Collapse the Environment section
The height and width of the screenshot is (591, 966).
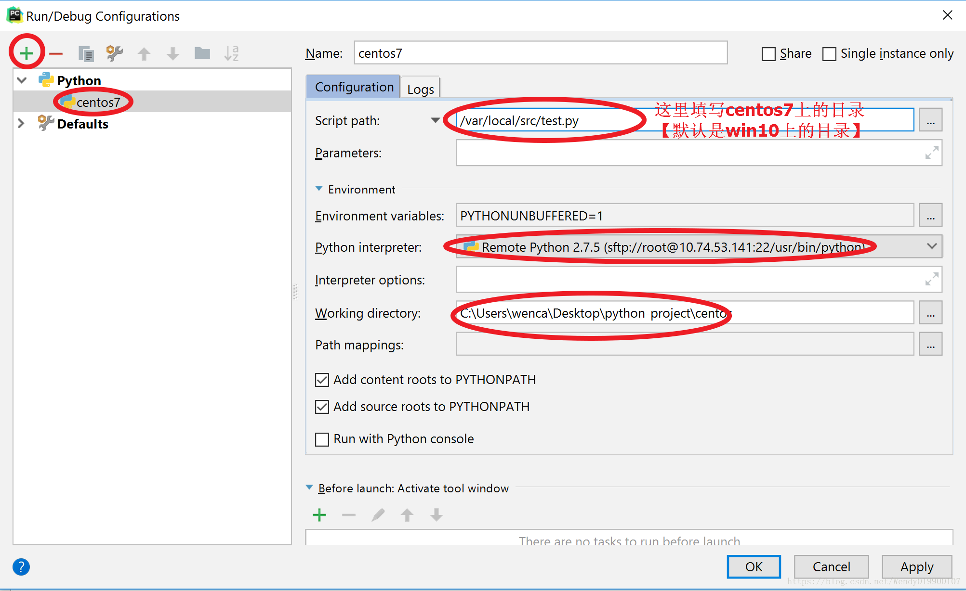pos(319,189)
